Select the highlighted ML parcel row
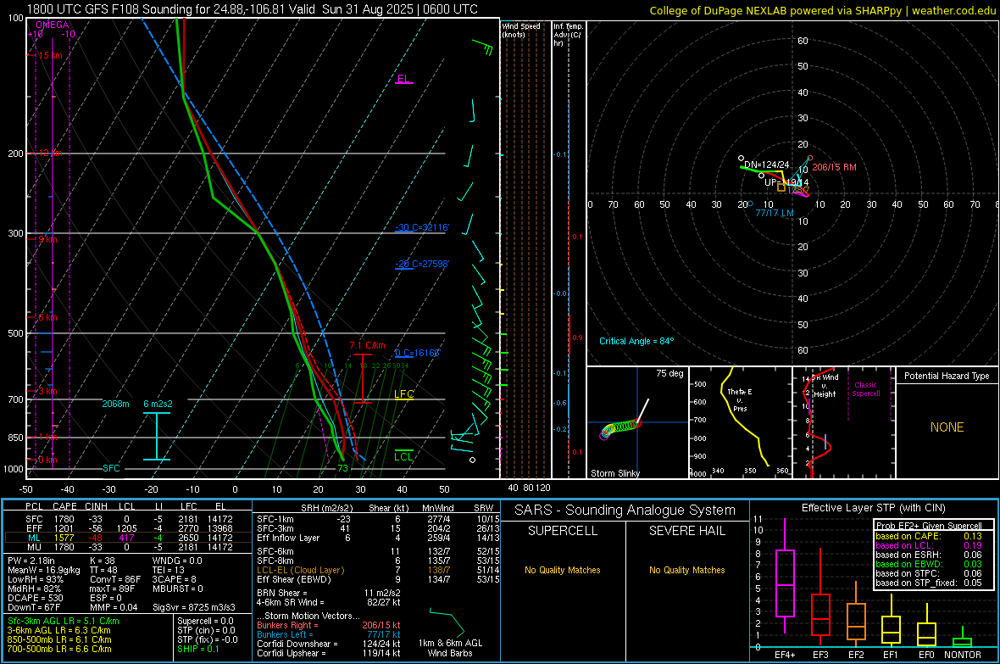This screenshot has width=1000, height=664. pos(128,538)
